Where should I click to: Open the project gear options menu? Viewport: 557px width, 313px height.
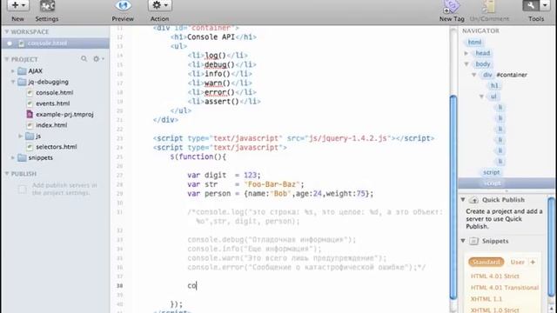coord(98,58)
